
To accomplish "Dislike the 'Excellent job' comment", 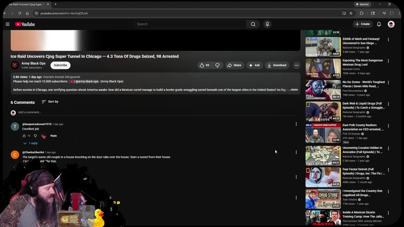I will click(x=35, y=136).
